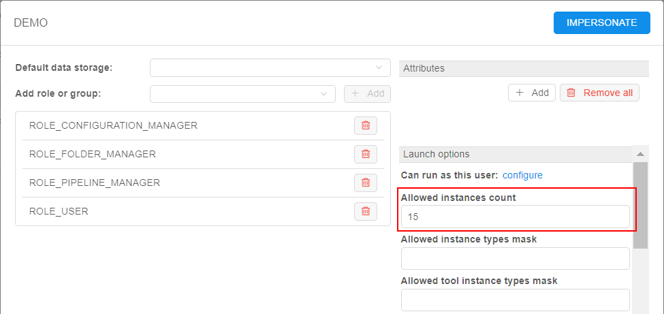Screen dimensions: 664x314
Task: Open the configure link for Can run as this user
Action: (x=522, y=175)
